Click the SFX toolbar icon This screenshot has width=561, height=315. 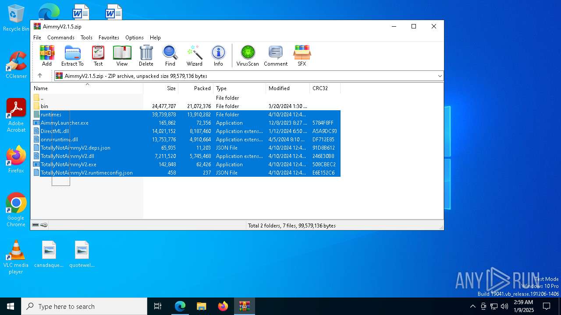tap(302, 56)
